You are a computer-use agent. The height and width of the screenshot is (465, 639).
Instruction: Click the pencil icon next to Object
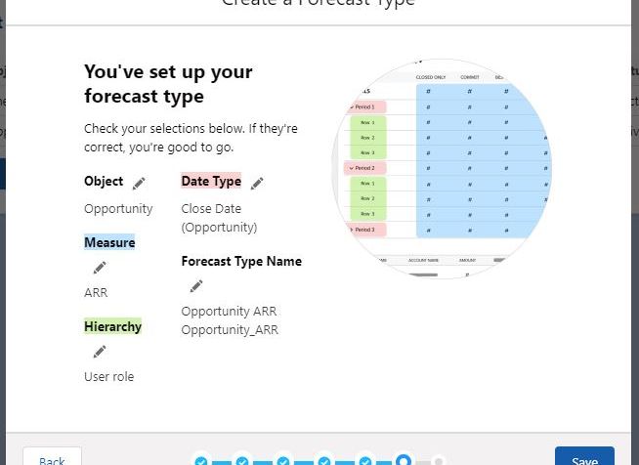pos(139,183)
